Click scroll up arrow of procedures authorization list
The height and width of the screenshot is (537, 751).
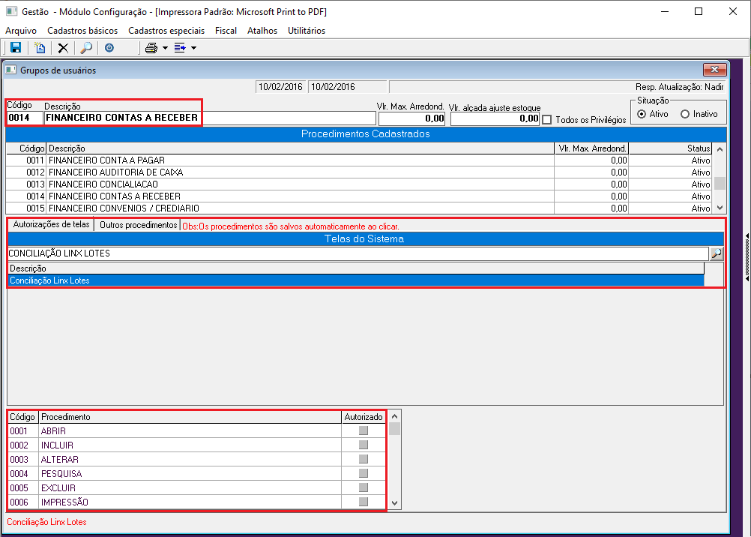click(394, 416)
